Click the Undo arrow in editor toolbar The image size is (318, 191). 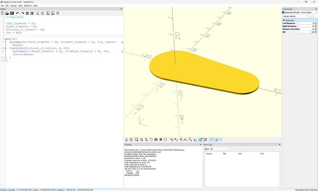[18, 13]
